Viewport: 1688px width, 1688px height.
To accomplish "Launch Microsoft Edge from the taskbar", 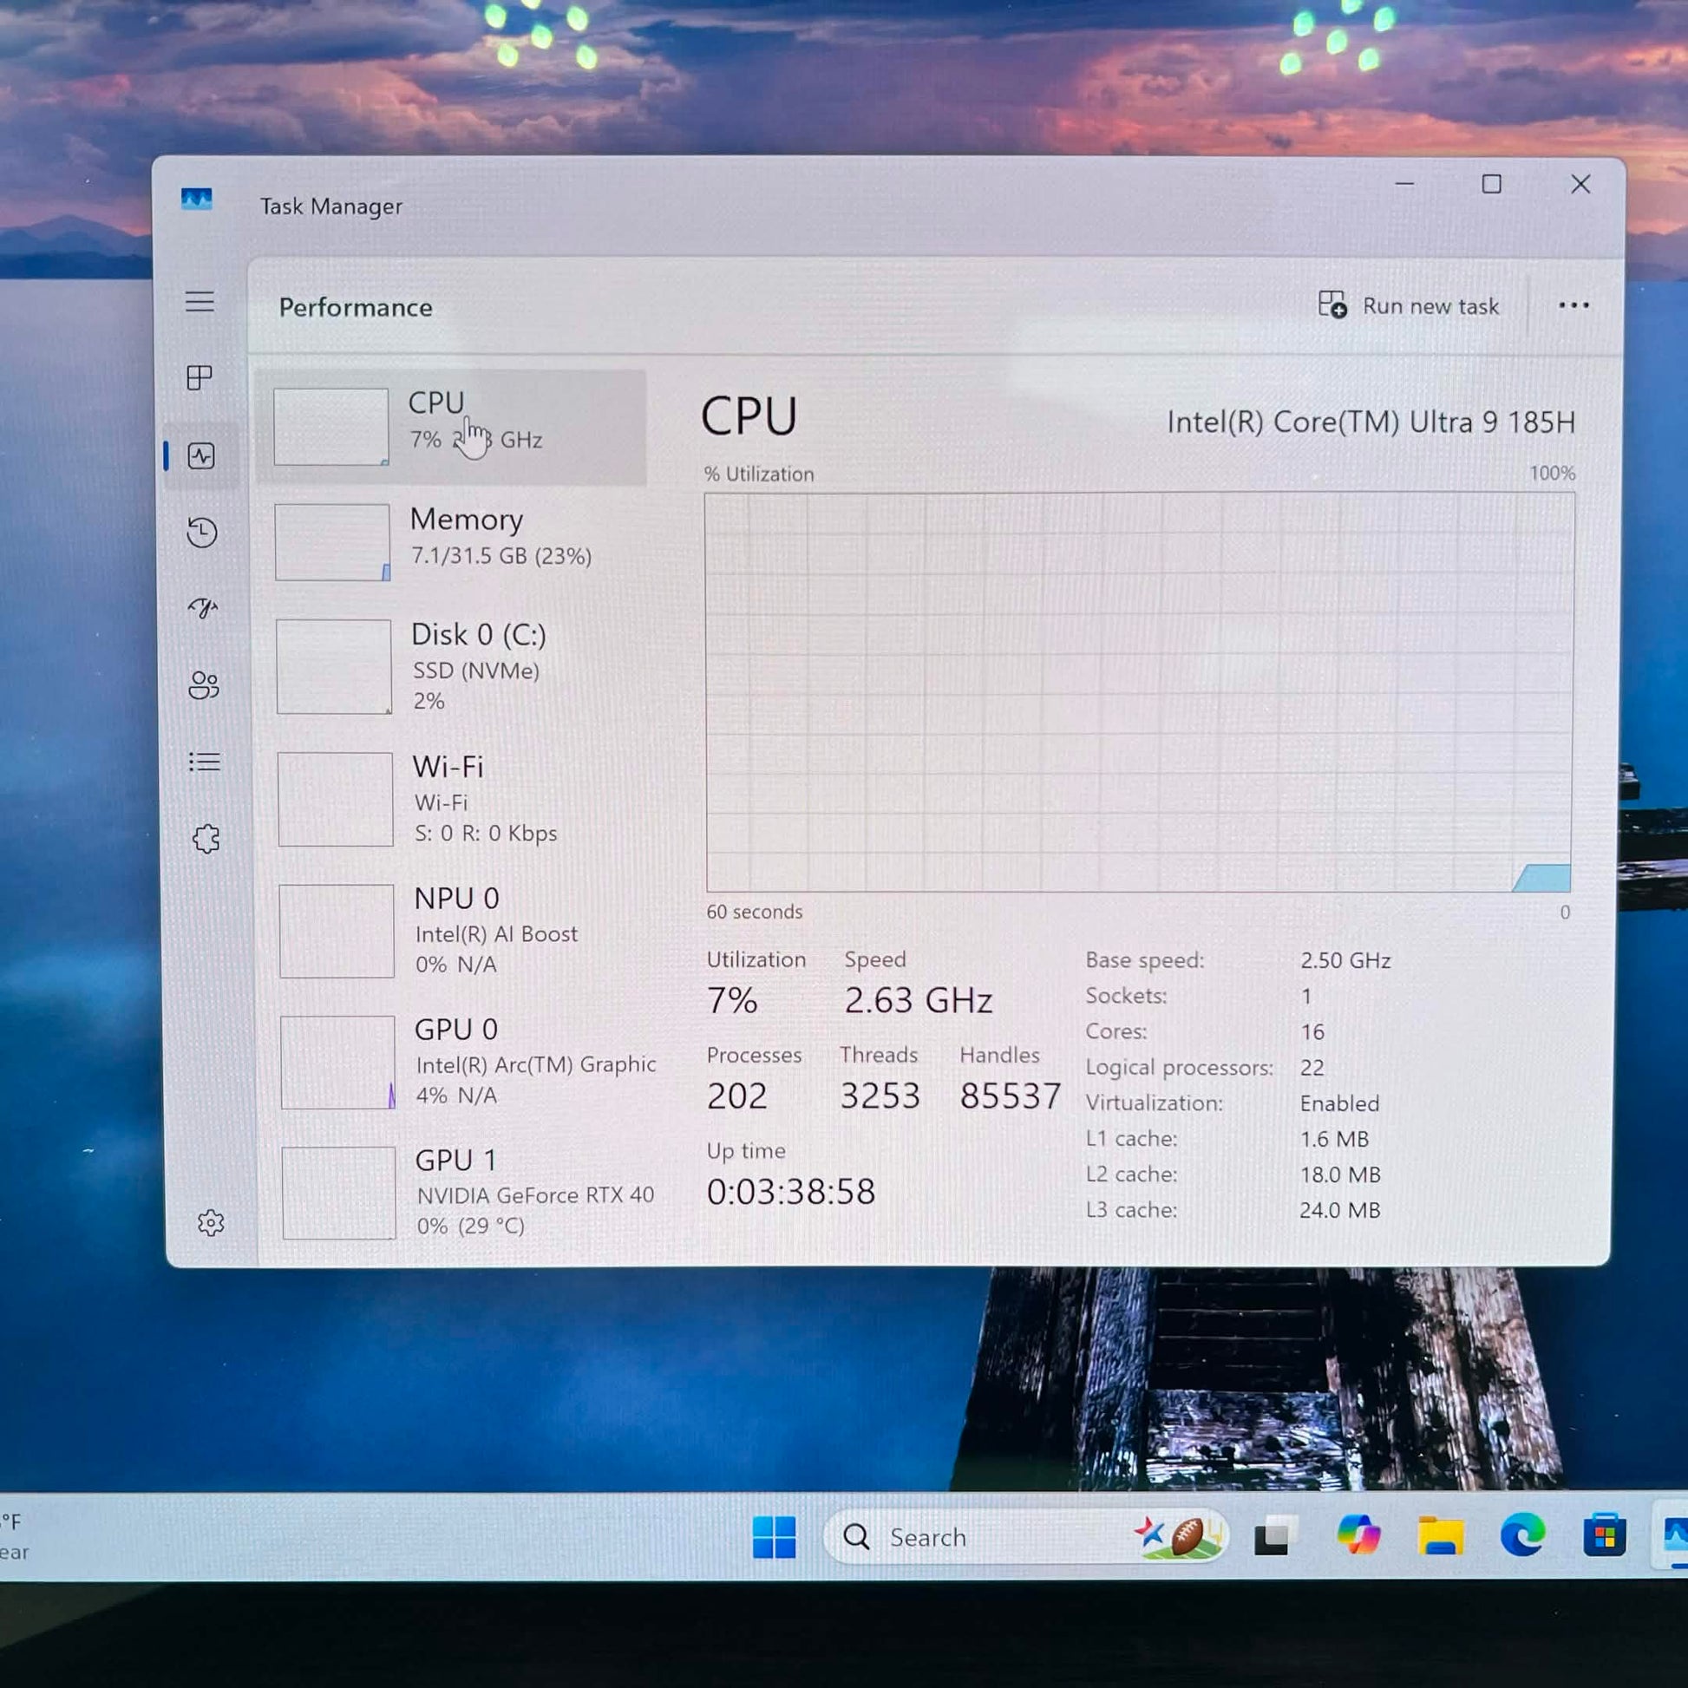I will coord(1522,1535).
